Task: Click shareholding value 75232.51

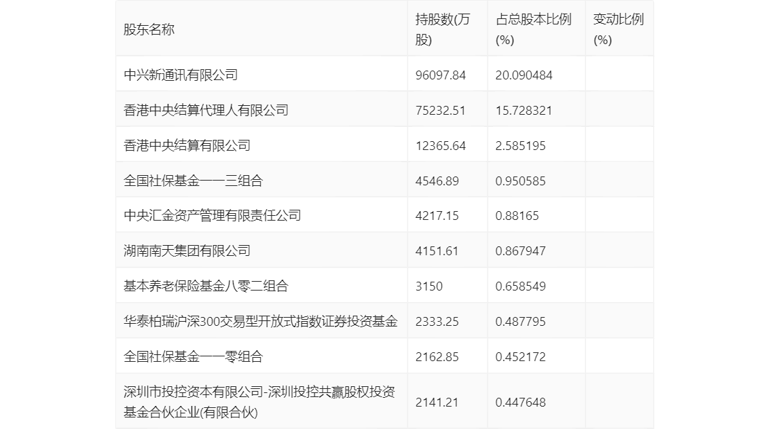Action: (x=441, y=111)
